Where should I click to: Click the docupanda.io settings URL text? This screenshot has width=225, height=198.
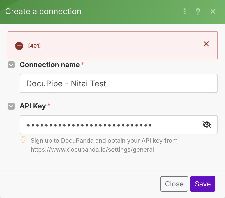pyautogui.click(x=92, y=150)
